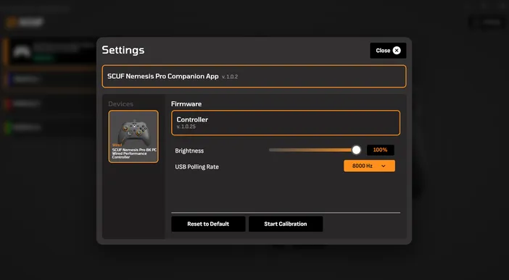The width and height of the screenshot is (509, 280).
Task: Click the Firmware heading
Action: 186,104
